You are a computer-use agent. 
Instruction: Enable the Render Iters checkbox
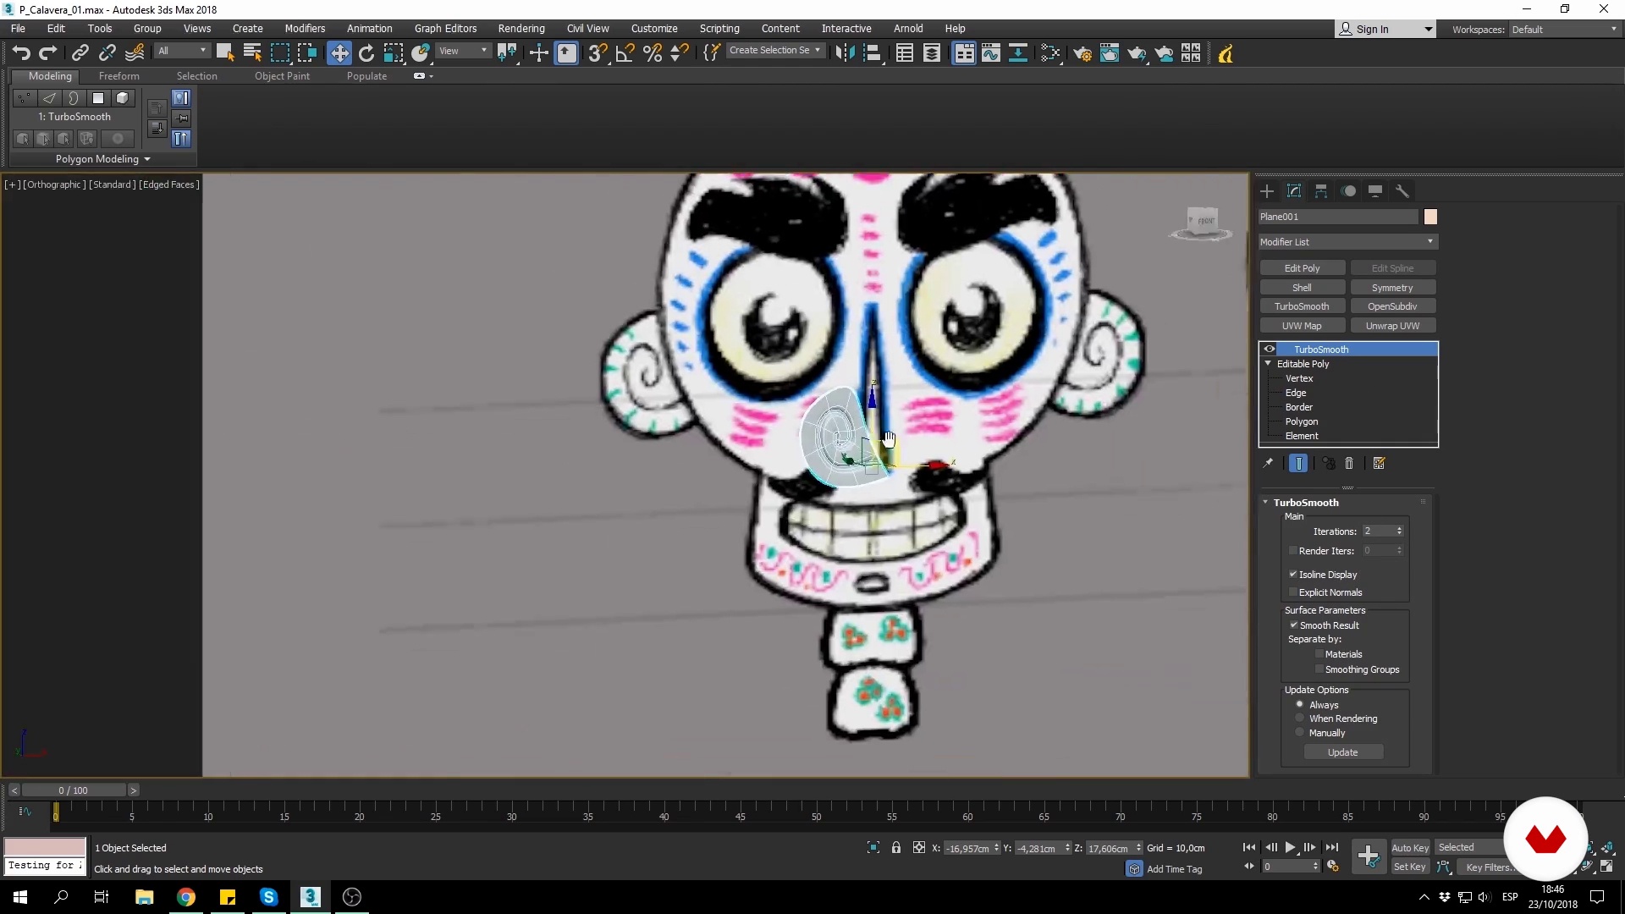1293,550
